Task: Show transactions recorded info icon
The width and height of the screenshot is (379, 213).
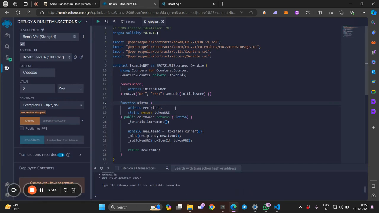Action: 68,155
